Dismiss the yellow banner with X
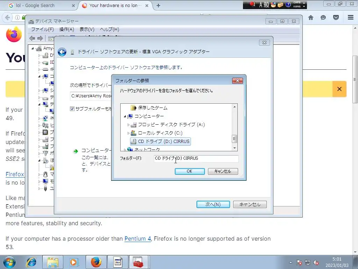This screenshot has width=358, height=269. [339, 89]
